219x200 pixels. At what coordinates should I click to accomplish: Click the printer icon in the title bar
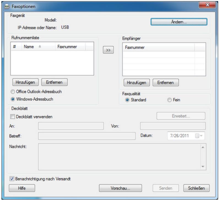pos(7,6)
